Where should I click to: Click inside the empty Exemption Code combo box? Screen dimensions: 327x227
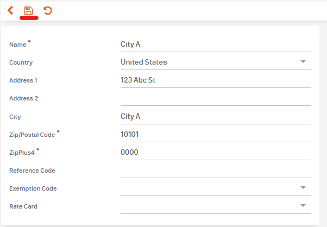pyautogui.click(x=206, y=188)
